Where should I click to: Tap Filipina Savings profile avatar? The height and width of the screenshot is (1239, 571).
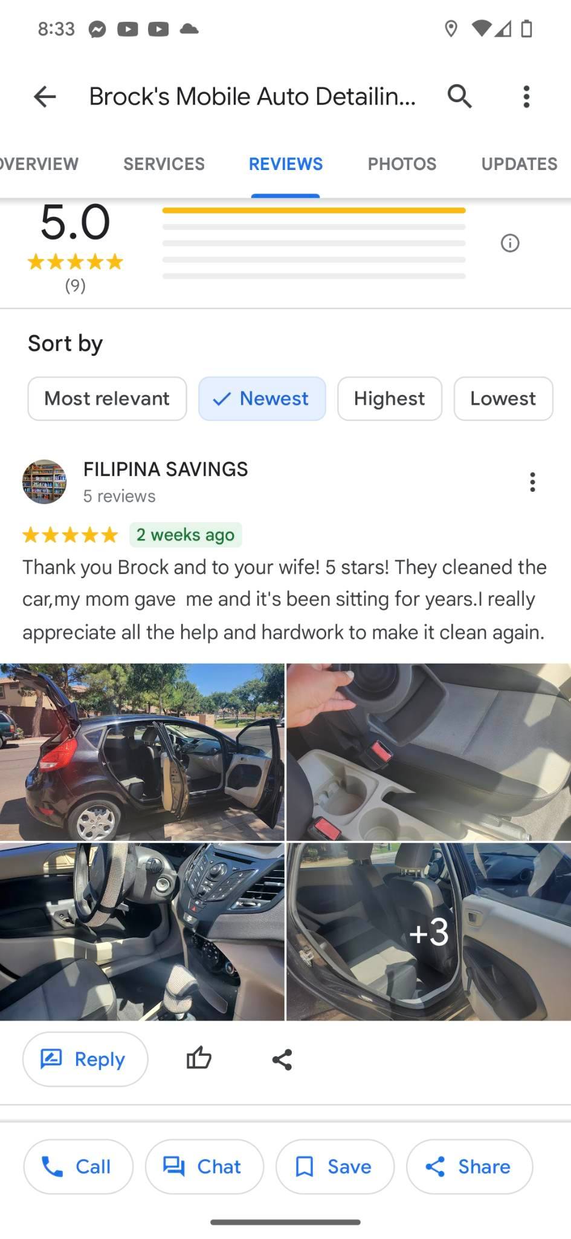(44, 482)
